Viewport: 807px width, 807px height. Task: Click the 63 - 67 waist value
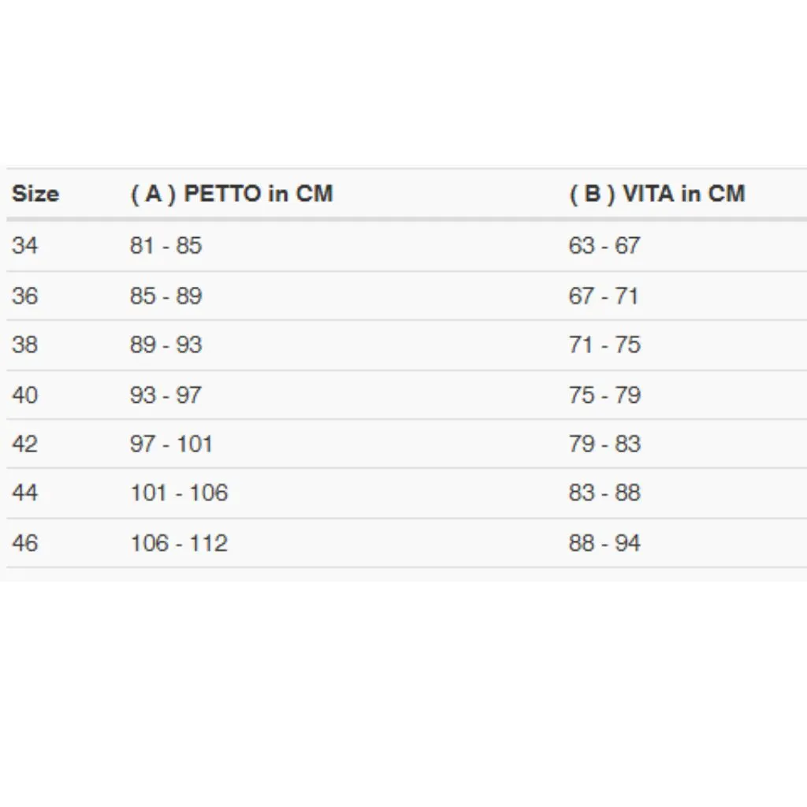point(604,246)
